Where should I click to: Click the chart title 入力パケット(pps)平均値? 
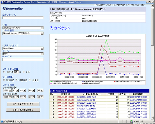coord(98,36)
